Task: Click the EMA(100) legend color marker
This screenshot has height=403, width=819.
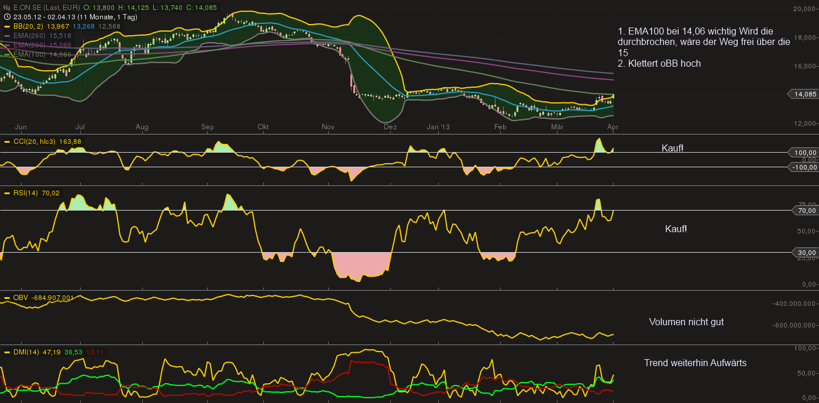Action: (x=7, y=54)
